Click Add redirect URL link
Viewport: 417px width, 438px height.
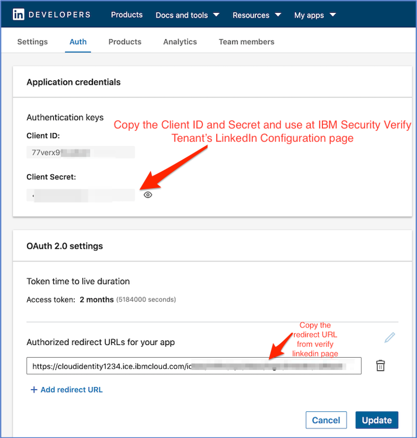(x=66, y=390)
